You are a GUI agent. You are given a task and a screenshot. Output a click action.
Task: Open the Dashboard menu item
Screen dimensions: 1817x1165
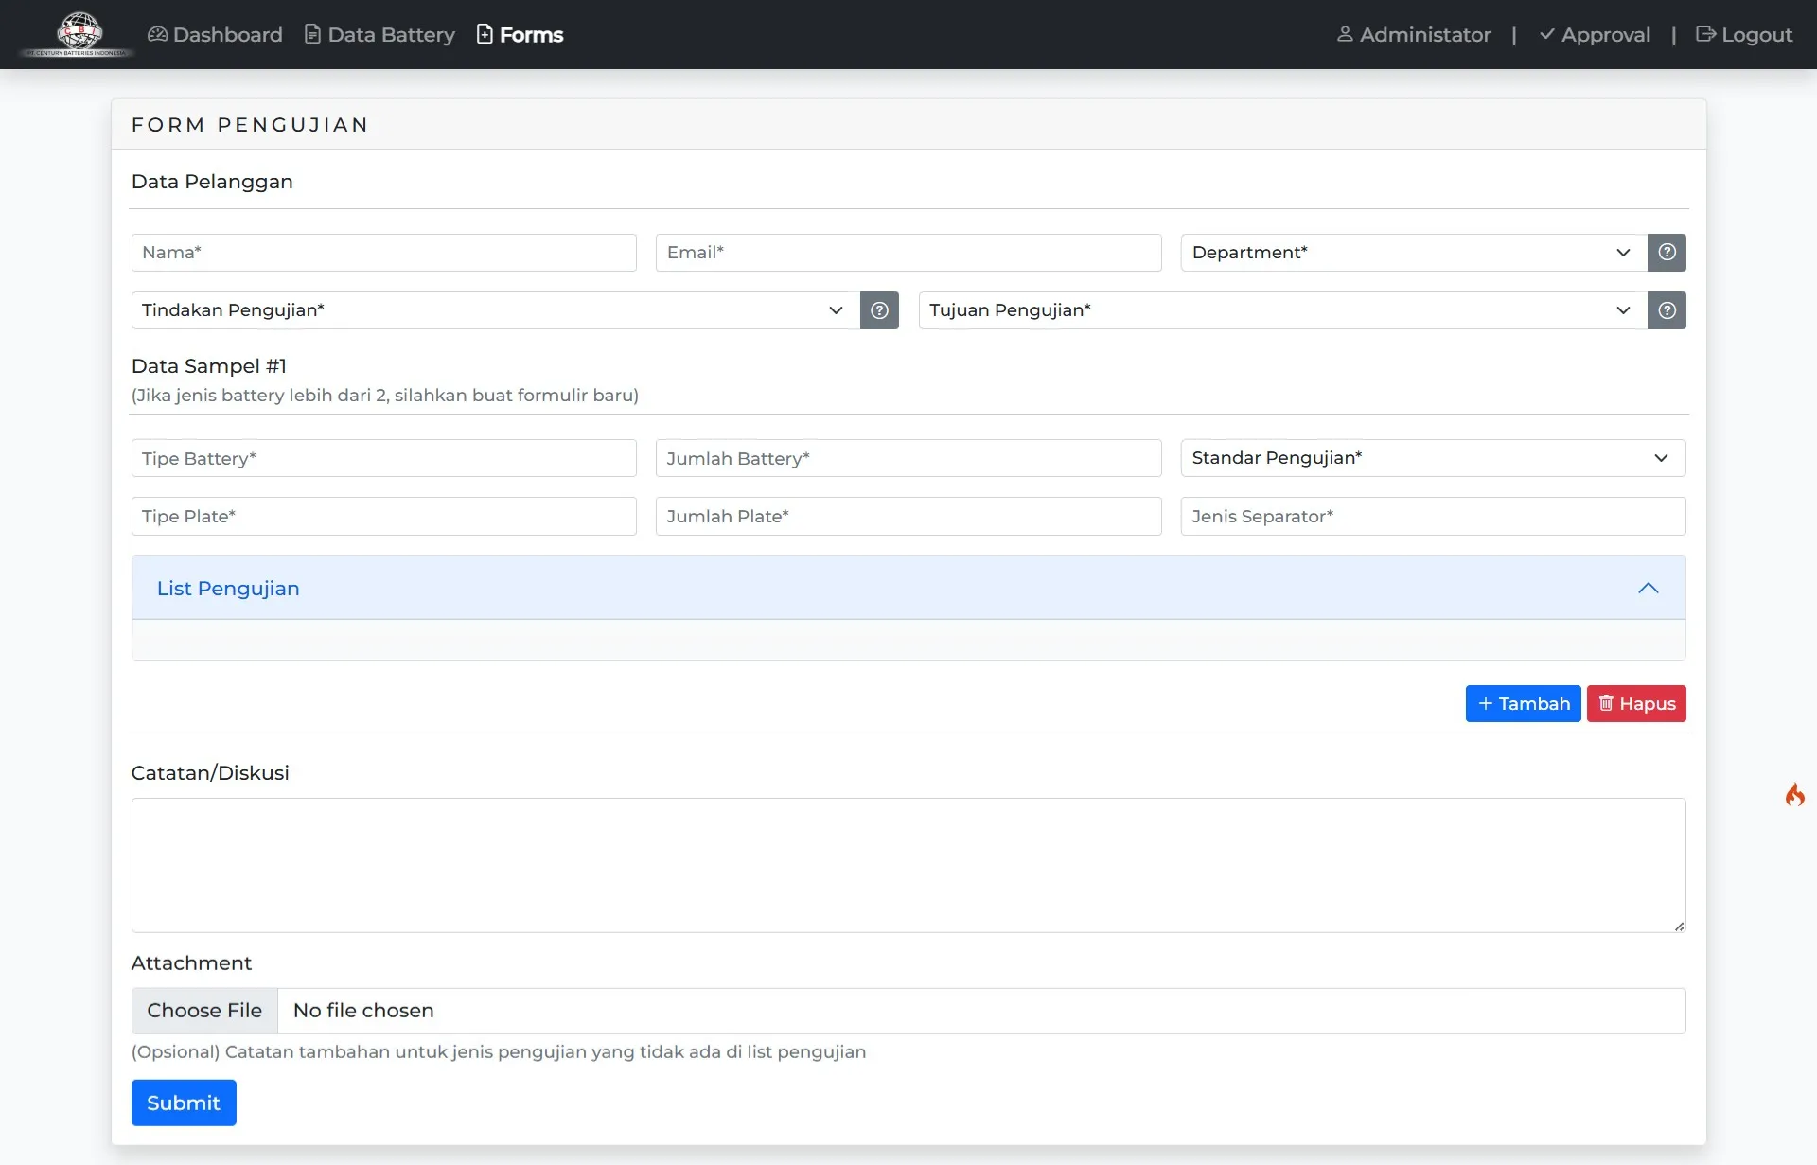[215, 35]
